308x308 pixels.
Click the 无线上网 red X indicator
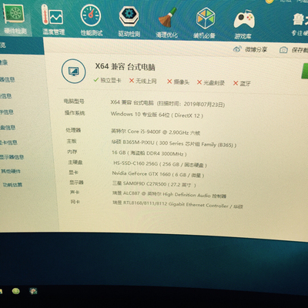132,81
